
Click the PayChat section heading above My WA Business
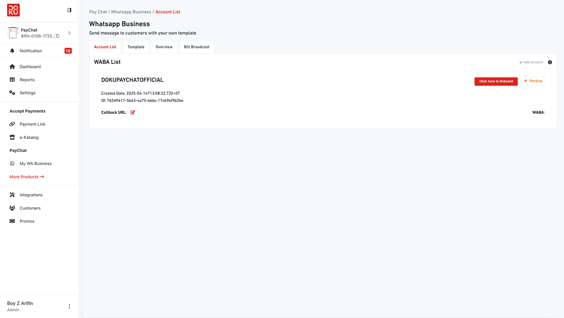click(18, 150)
